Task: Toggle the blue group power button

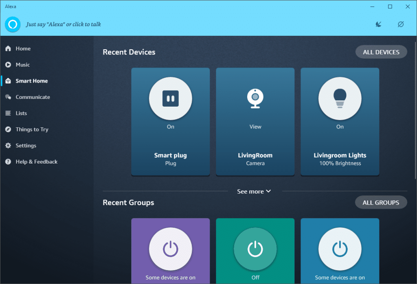Action: [340, 249]
